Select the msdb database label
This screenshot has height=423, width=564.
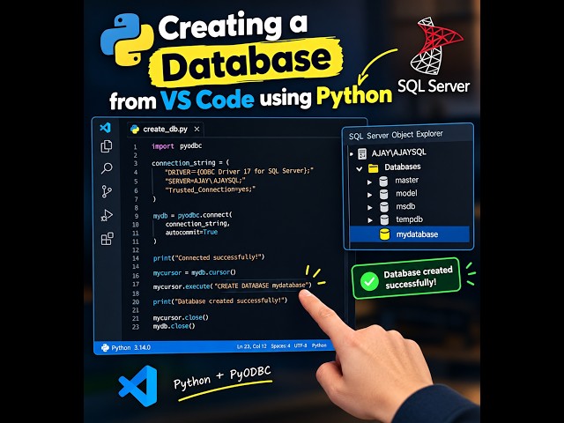click(405, 206)
